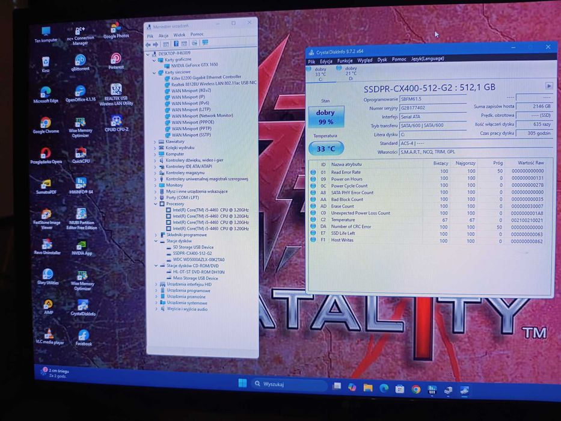
Task: Launch Microsoft Edge from the desktop
Action: point(46,95)
